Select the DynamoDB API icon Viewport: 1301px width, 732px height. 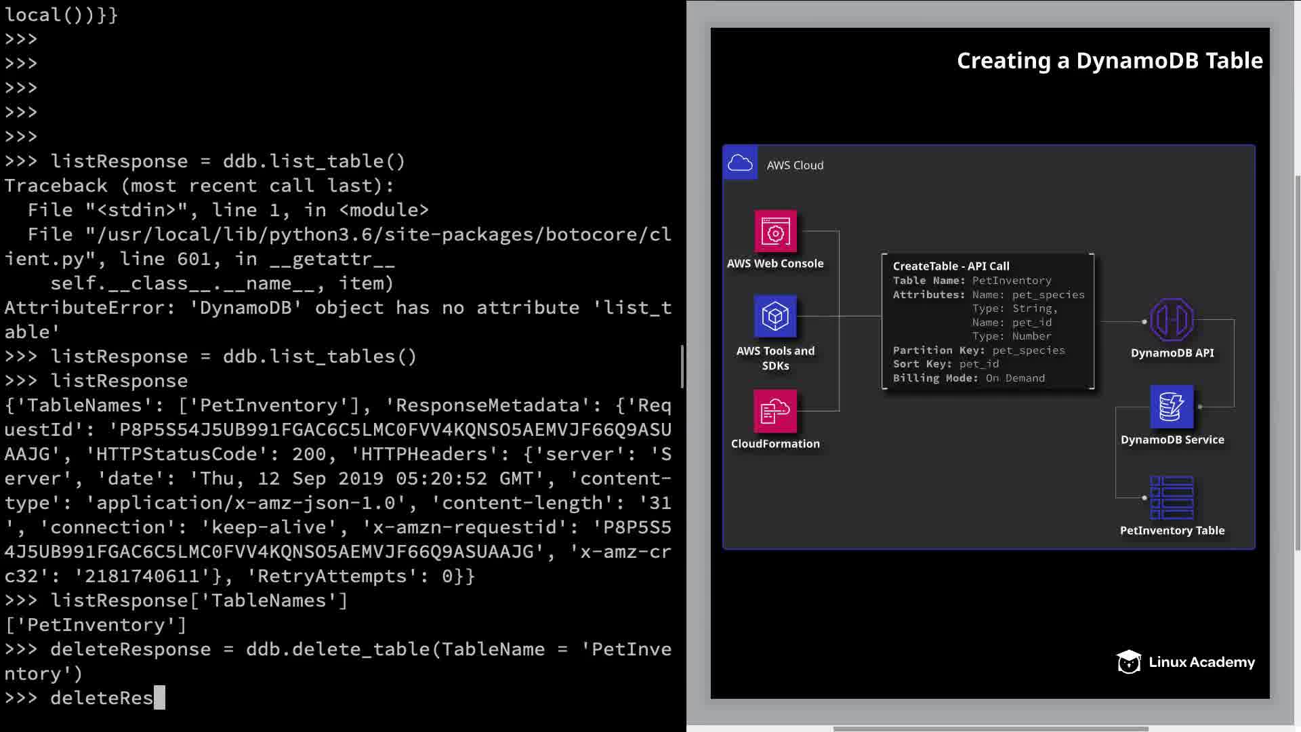coord(1172,320)
